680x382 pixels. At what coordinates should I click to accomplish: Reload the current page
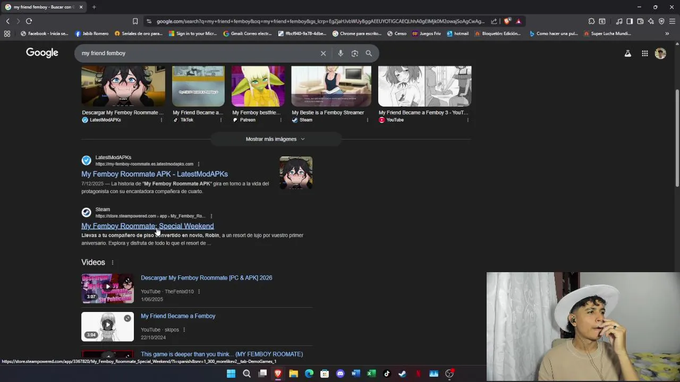pyautogui.click(x=29, y=21)
